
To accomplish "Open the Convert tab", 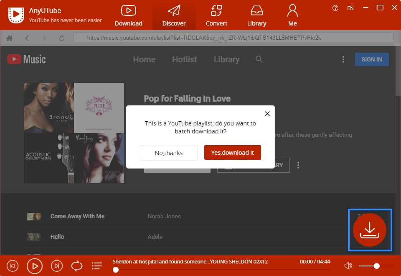I will [x=216, y=15].
